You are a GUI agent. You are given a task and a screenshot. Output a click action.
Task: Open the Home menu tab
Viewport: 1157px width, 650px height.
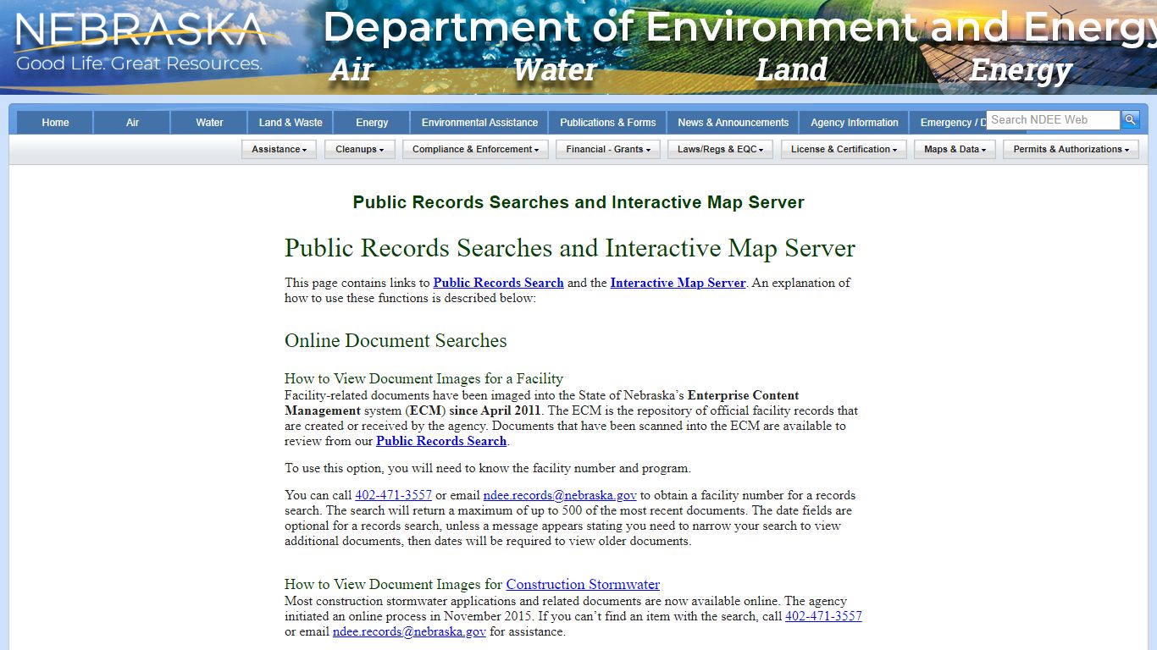[55, 123]
